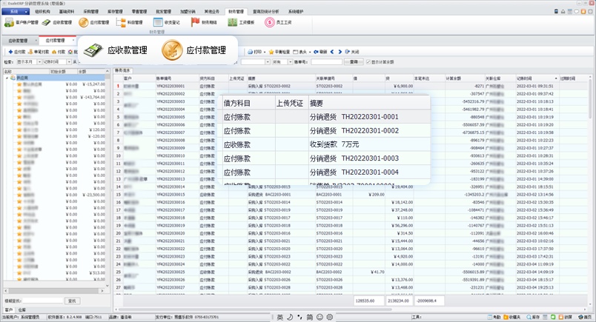This screenshot has height=322, width=596.
Task: Click the 查找 button in left panel
Action: (x=72, y=301)
